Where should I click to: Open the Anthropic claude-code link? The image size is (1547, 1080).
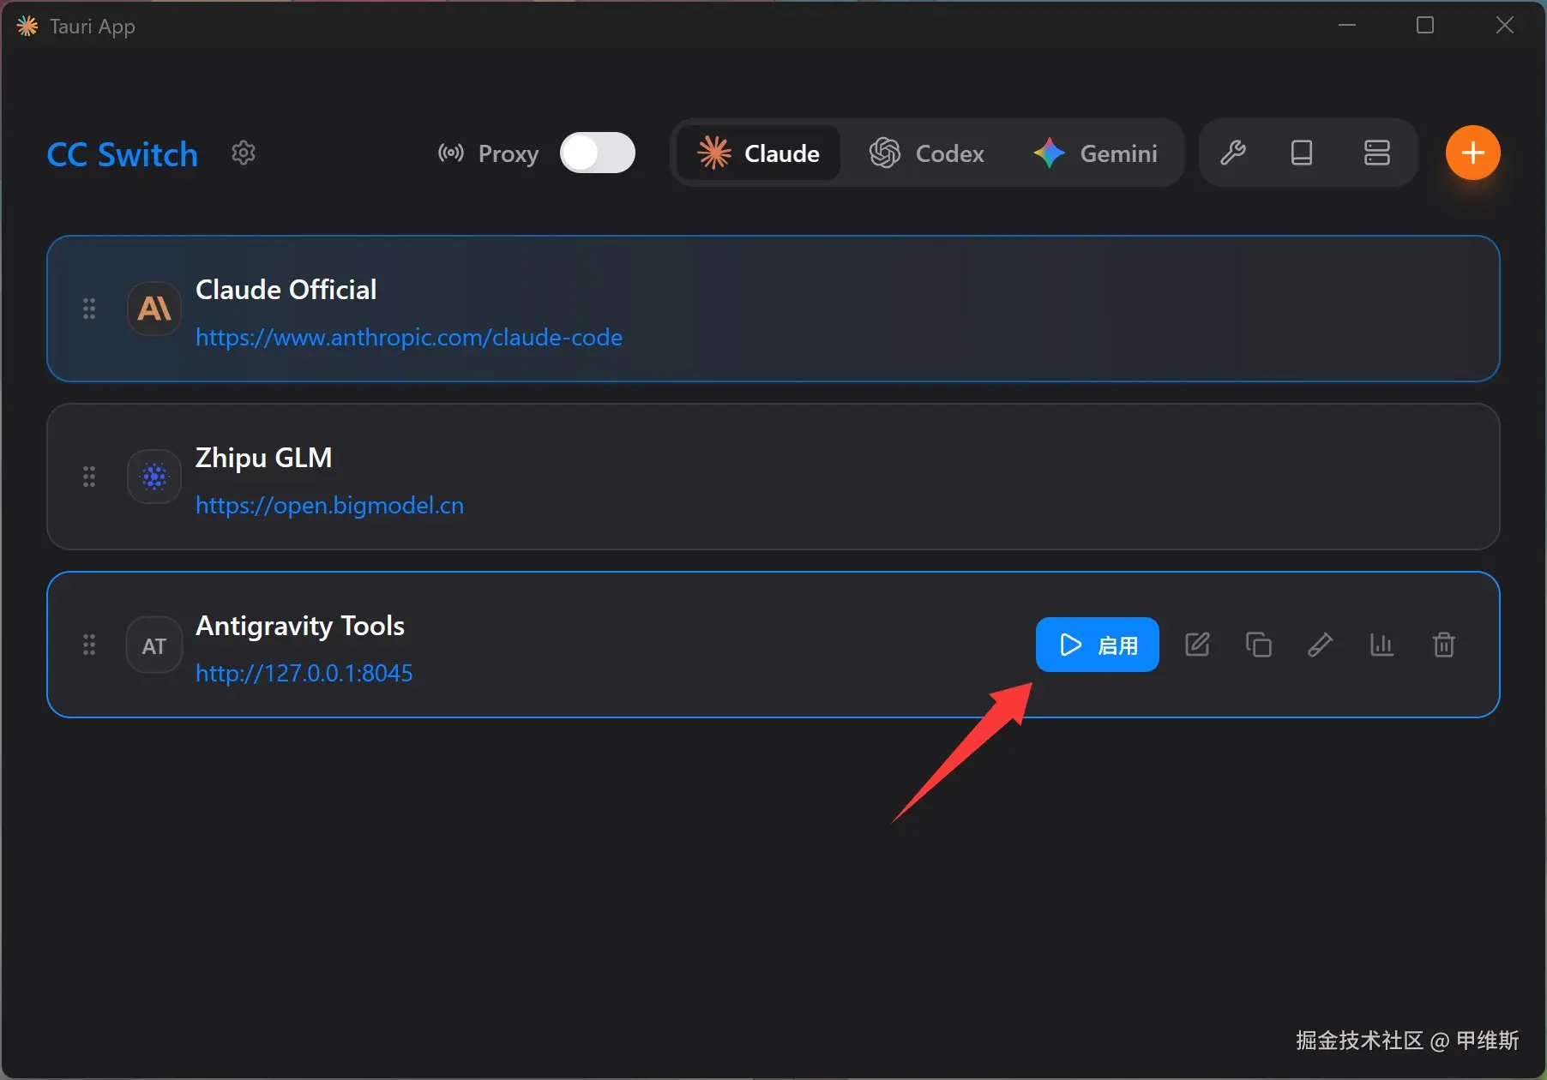coord(409,338)
